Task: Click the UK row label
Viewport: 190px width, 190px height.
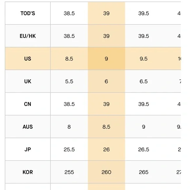Action: pos(28,81)
